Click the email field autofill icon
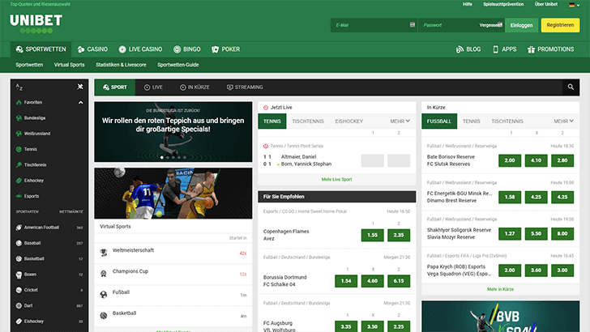This screenshot has height=332, width=590. point(413,24)
